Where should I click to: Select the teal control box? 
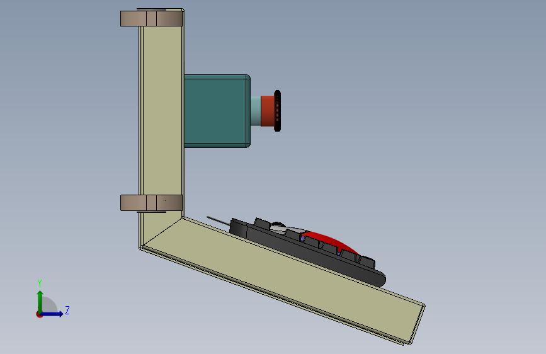click(217, 111)
